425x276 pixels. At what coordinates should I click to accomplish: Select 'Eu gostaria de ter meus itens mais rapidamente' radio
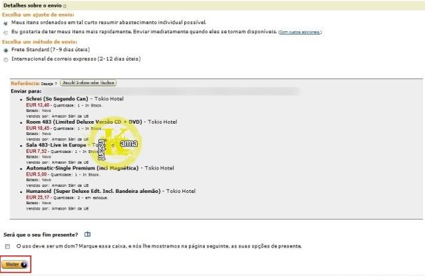pyautogui.click(x=6, y=33)
